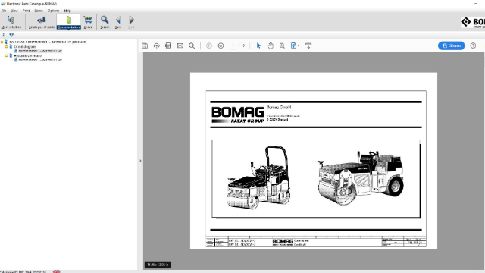This screenshot has height=273, width=485.
Task: Print the document using the printer icon
Action: pos(168,45)
